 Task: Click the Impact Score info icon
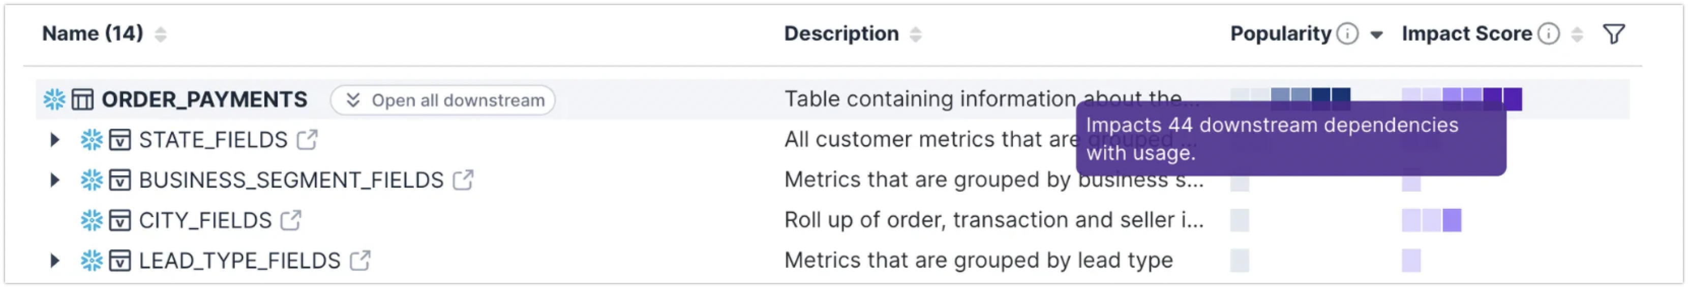pos(1548,34)
